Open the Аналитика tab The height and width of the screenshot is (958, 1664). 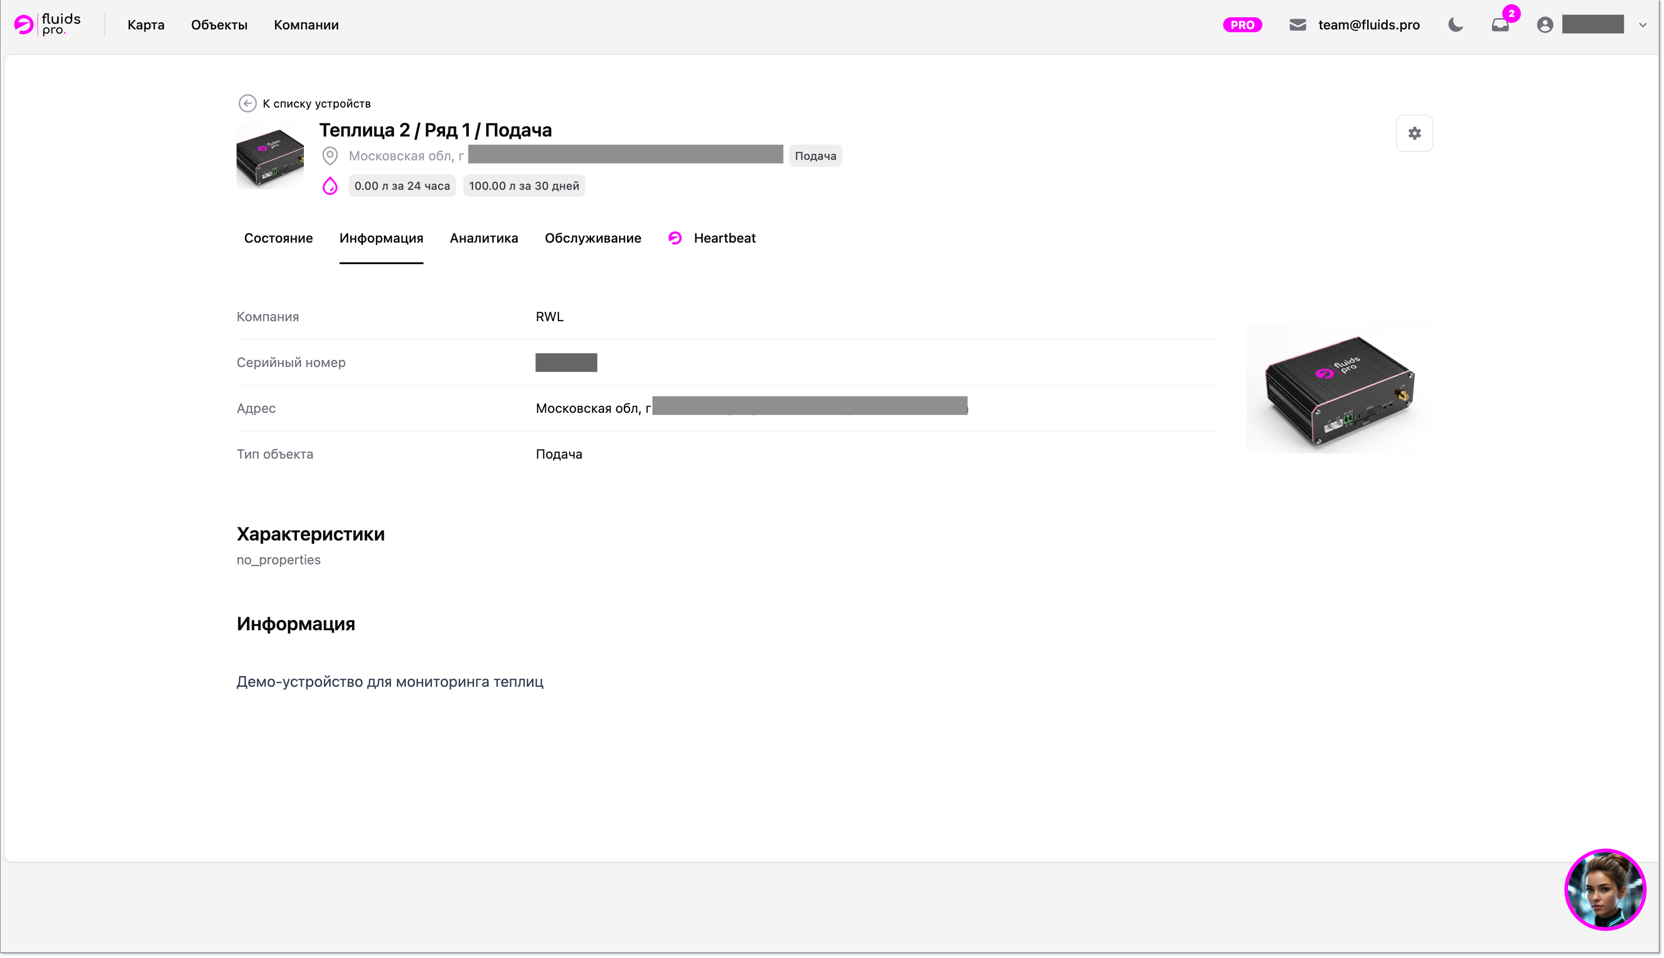483,238
